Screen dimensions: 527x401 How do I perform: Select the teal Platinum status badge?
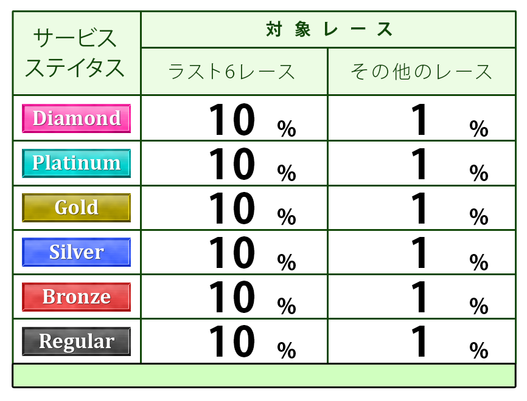point(76,163)
